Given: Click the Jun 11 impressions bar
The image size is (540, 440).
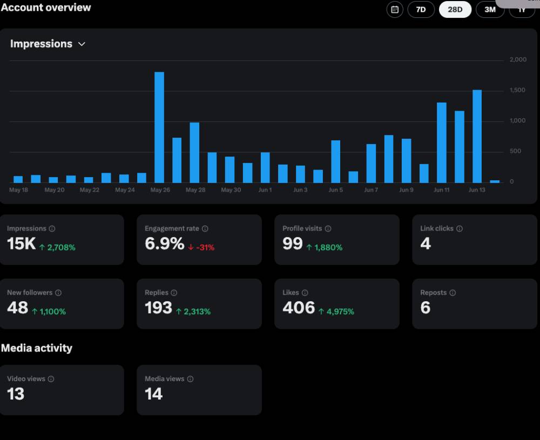Looking at the screenshot, I should 442,143.
